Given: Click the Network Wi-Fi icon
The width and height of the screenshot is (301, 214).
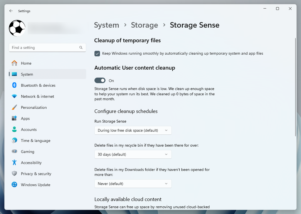Looking at the screenshot, I should coord(14,96).
